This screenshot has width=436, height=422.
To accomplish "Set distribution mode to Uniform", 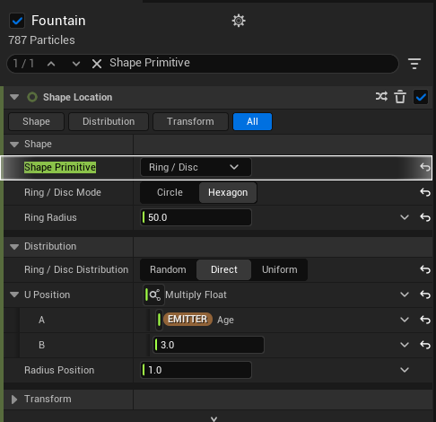I will pos(280,269).
